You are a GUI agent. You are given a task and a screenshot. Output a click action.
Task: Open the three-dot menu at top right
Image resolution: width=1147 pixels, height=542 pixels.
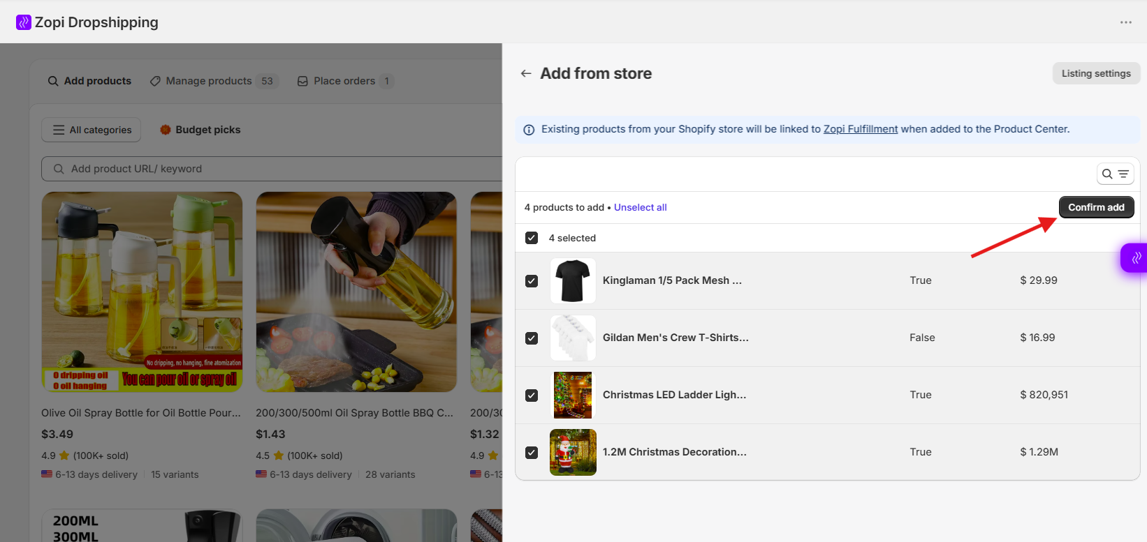1125,22
